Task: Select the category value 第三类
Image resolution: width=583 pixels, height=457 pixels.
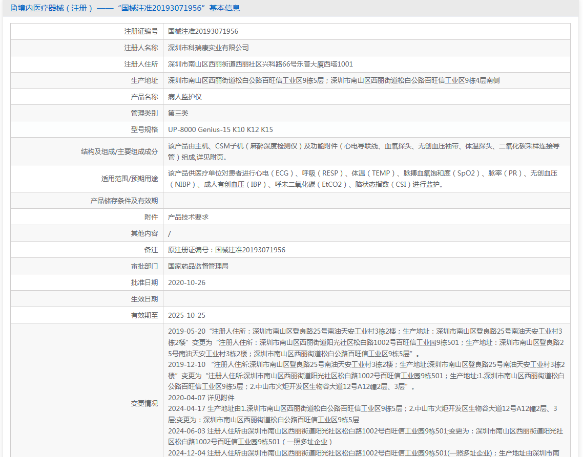Action: [x=178, y=113]
